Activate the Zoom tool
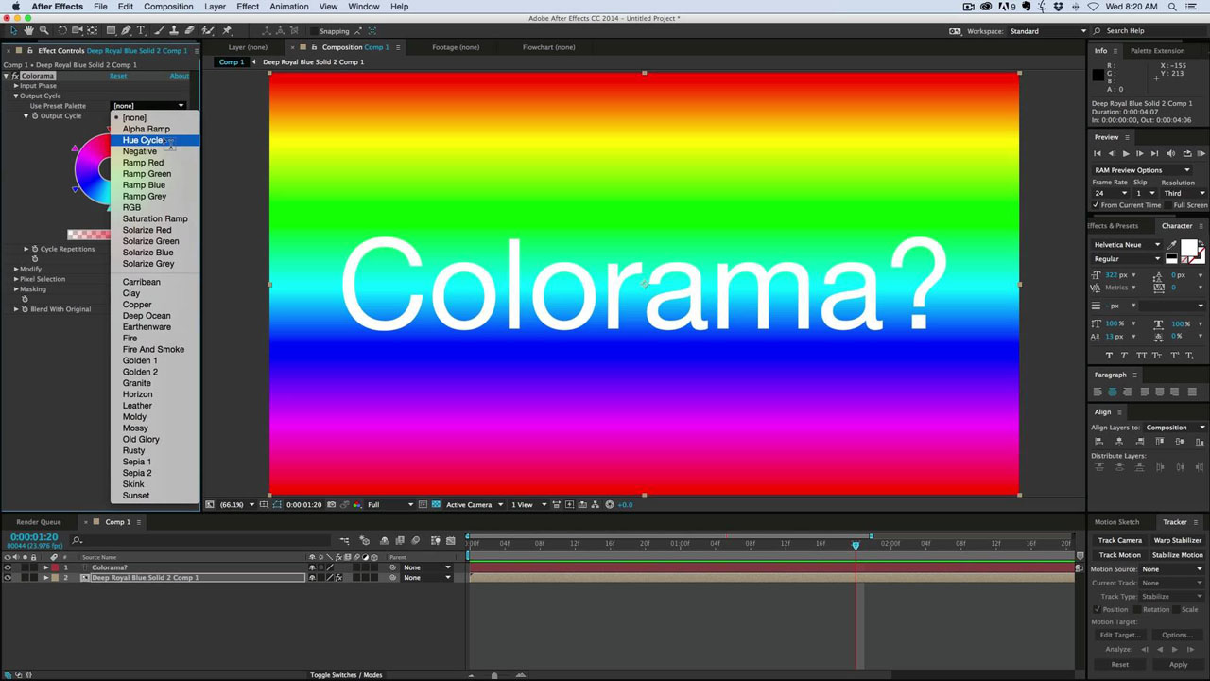Viewport: 1210px width, 681px height. point(43,30)
